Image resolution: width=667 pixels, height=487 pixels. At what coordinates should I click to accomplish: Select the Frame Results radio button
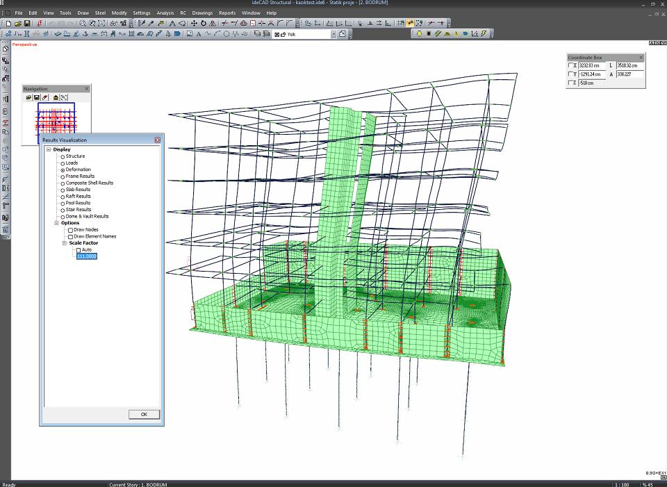pos(63,176)
